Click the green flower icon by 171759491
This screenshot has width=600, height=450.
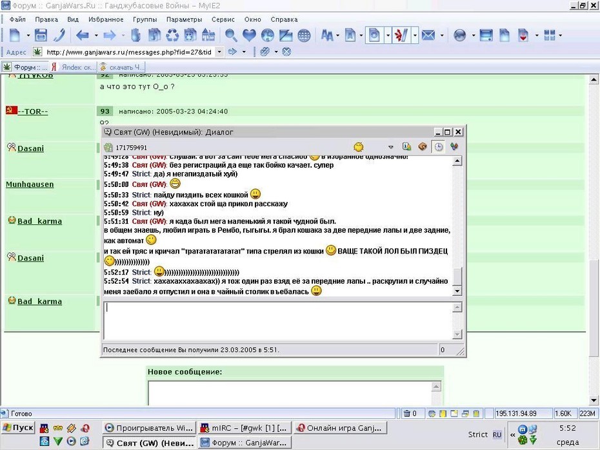coord(108,147)
